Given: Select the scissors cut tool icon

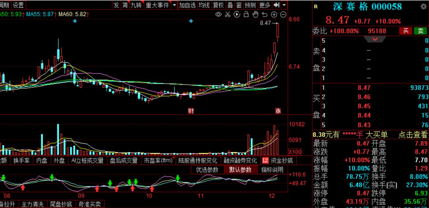Looking at the screenshot, I should click(227, 14).
